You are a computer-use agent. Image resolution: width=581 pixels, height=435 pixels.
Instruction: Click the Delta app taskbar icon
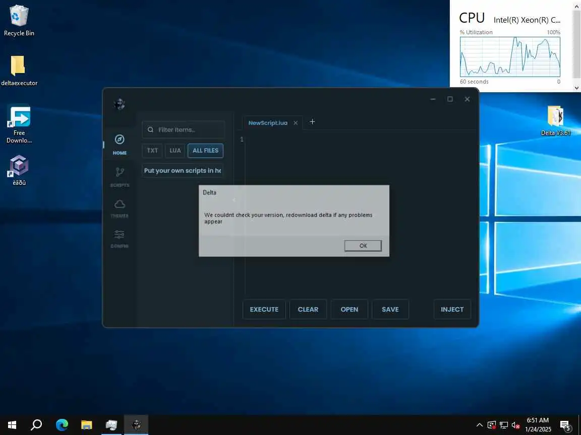[136, 424]
